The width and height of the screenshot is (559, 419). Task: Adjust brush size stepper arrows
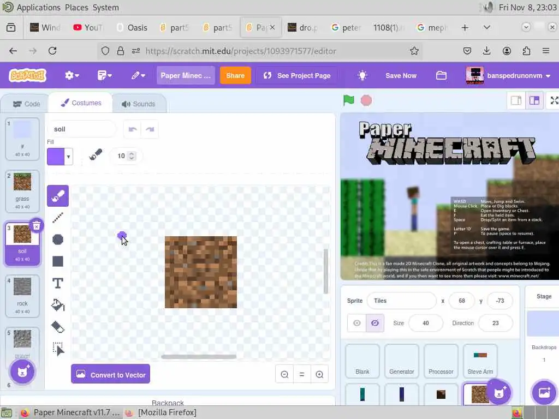pos(132,156)
